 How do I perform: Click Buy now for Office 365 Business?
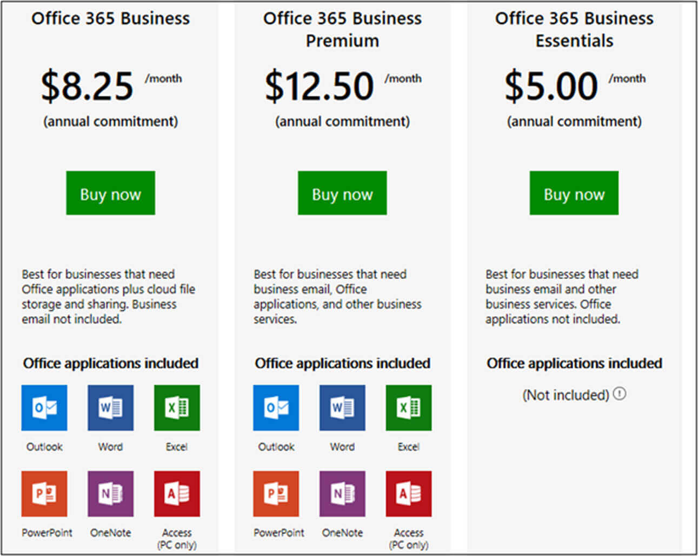point(110,193)
